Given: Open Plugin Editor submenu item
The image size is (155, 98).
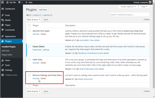Looking at the screenshot, I should tap(7, 55).
